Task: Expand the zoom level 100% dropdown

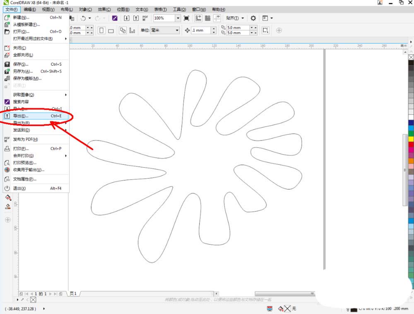Action: (x=178, y=18)
